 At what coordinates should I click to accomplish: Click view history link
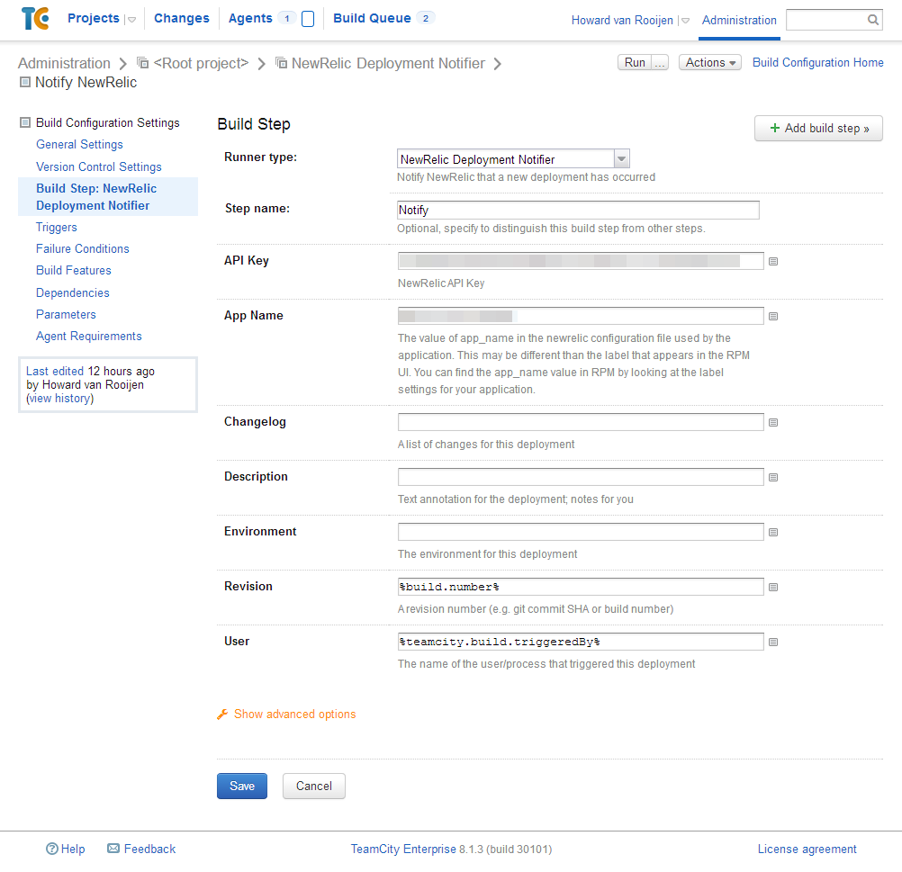point(59,398)
